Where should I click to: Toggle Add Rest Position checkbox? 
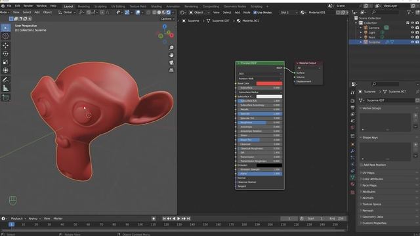pos(362,165)
